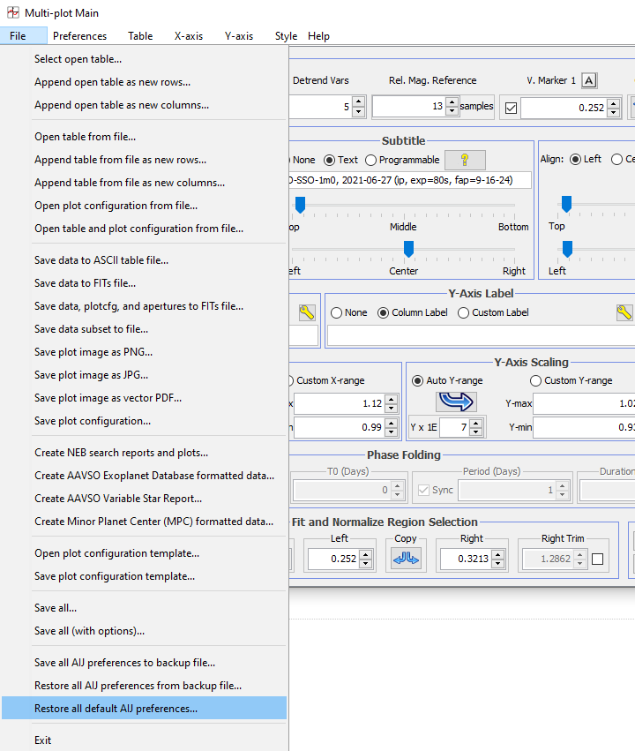Select 'Save plot image as PNG...' menu entry
The height and width of the screenshot is (751, 635).
[x=93, y=352]
